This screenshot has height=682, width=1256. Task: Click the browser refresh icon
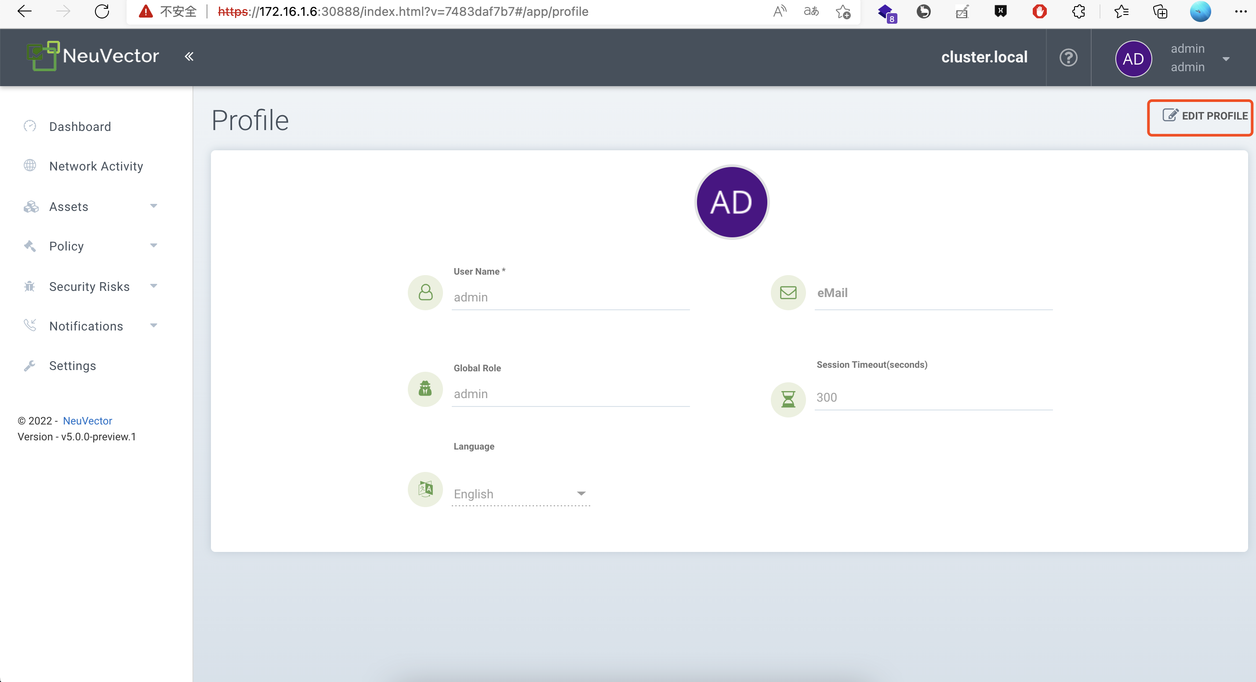tap(102, 11)
